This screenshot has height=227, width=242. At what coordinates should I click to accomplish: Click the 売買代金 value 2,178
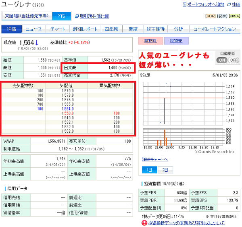115,75
